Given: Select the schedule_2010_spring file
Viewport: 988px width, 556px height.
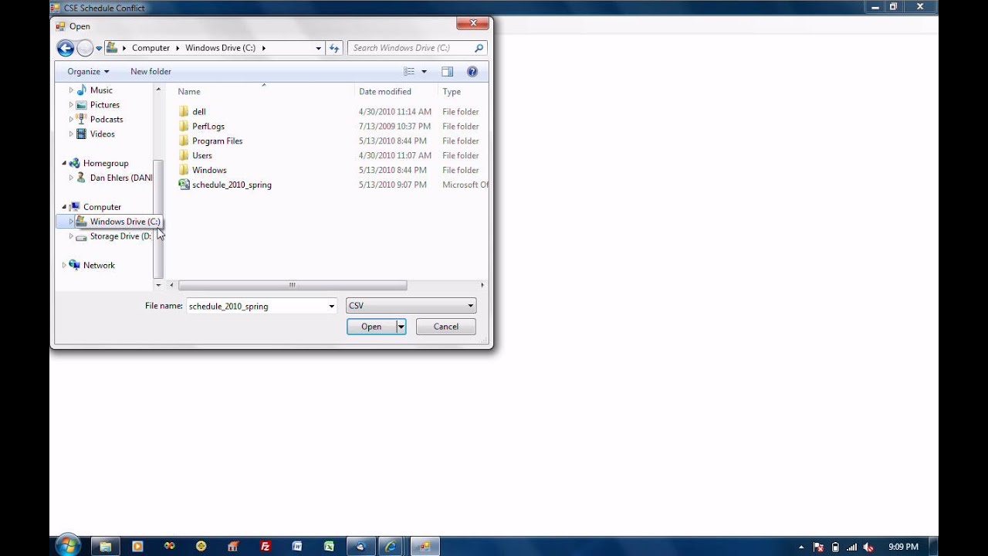Looking at the screenshot, I should pos(232,185).
